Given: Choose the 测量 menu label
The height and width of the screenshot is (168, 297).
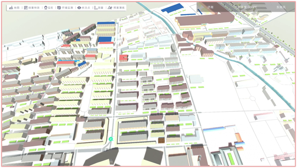Looking at the screenshot, I should click(101, 8).
